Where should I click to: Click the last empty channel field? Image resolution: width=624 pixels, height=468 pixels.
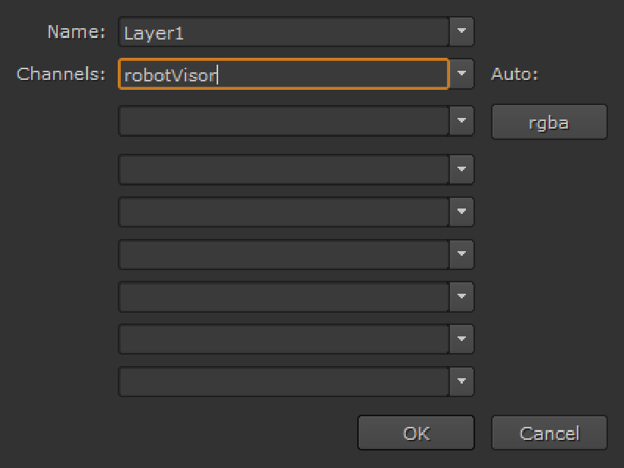tap(284, 382)
